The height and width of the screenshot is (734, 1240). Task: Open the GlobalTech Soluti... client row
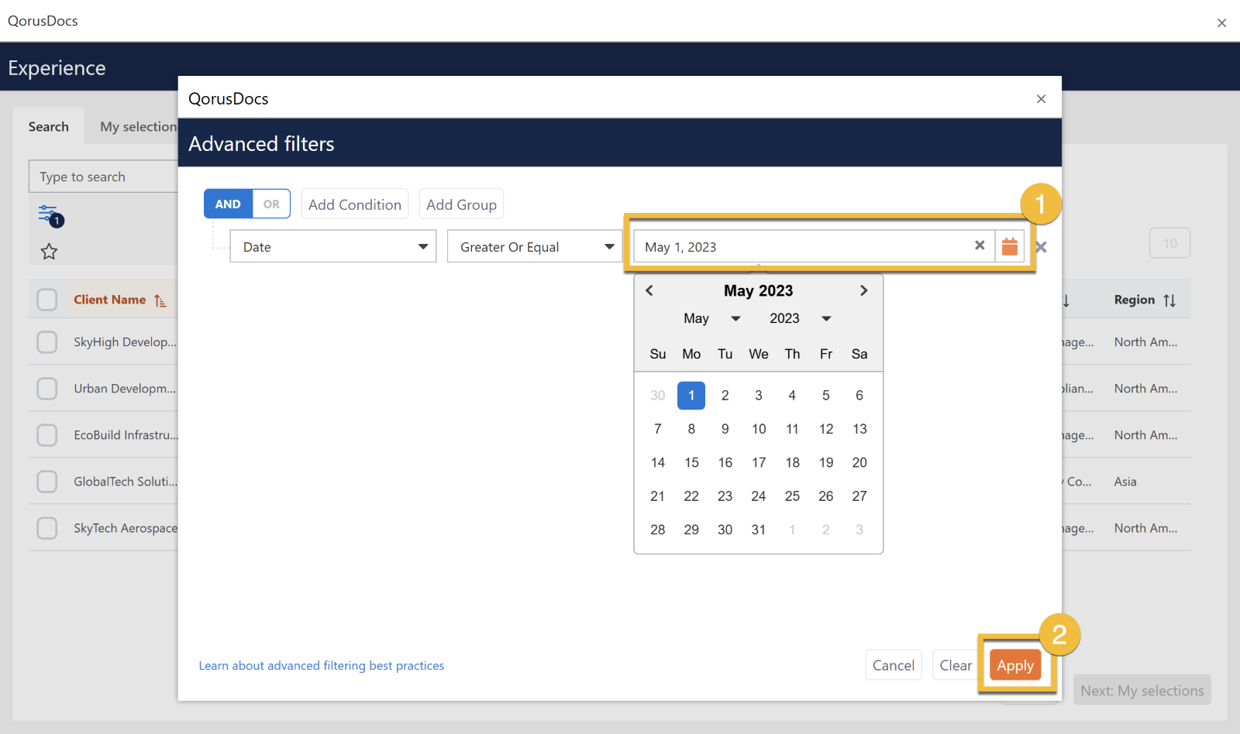[x=126, y=482]
